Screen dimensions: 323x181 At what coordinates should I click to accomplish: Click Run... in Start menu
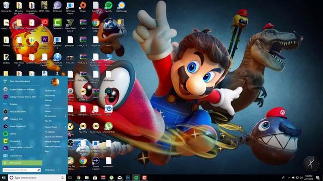[x=47, y=151]
